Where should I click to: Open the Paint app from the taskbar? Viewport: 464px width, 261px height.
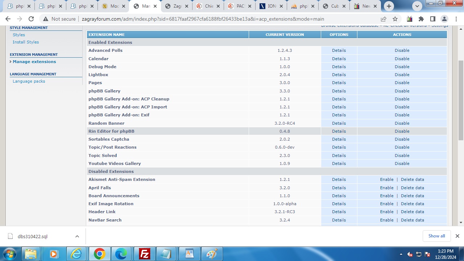click(211, 254)
